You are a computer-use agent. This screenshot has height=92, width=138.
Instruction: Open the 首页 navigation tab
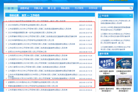tap(11, 8)
